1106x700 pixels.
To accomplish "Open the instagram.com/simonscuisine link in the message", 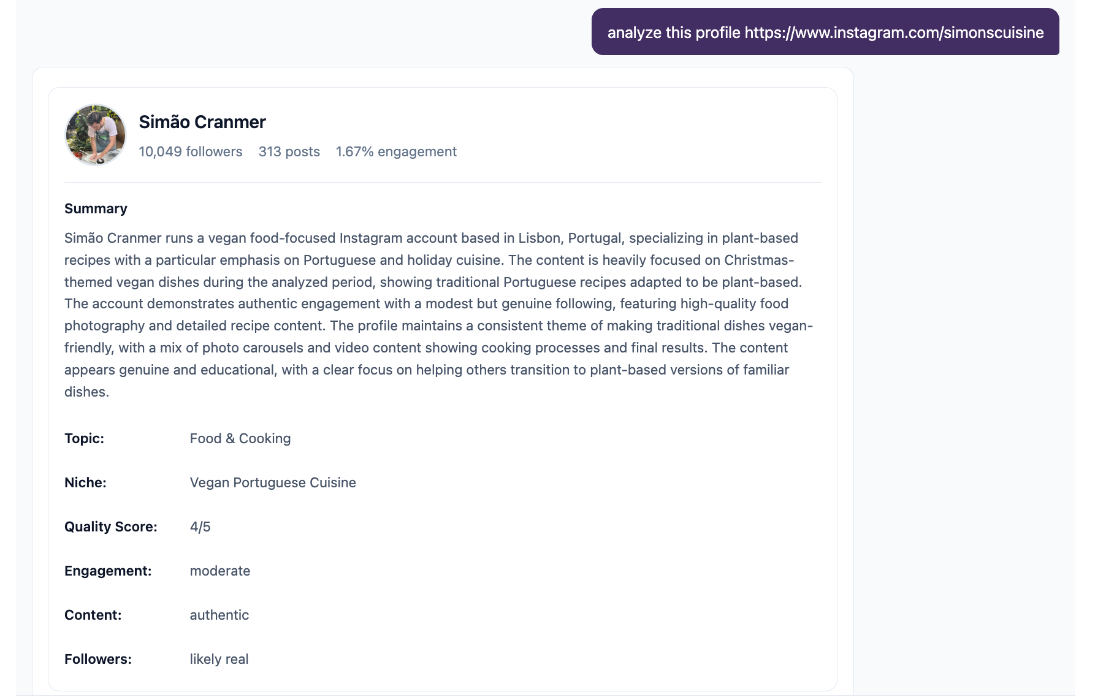I will click(x=894, y=32).
